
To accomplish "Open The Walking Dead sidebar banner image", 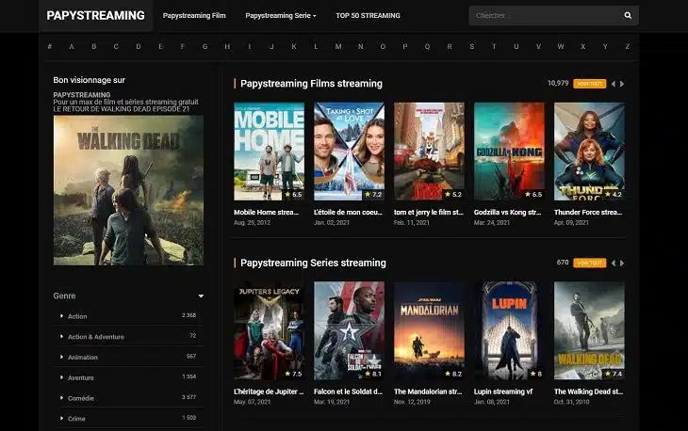I will 128,190.
